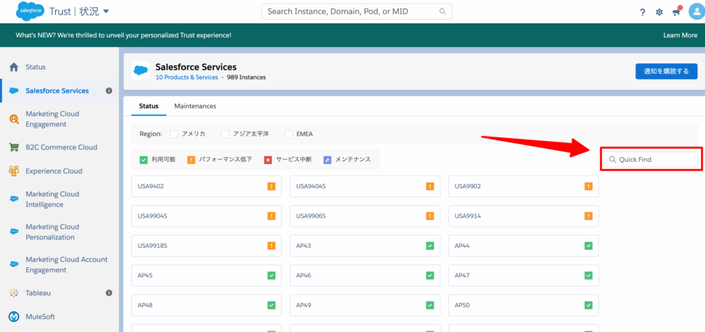705x332 pixels.
Task: Open Experience Cloud in the sidebar
Action: click(54, 171)
